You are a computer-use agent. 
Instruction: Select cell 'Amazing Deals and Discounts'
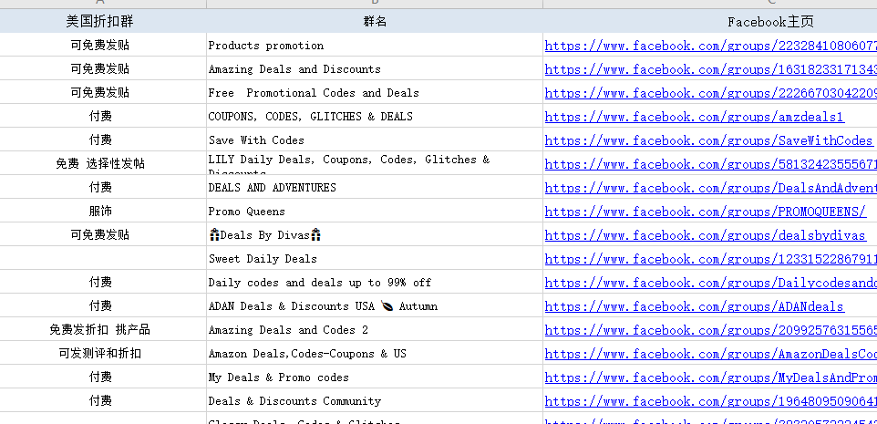[x=375, y=68]
